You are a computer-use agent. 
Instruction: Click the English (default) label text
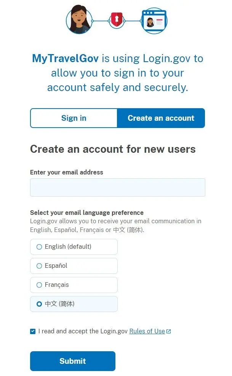click(68, 246)
